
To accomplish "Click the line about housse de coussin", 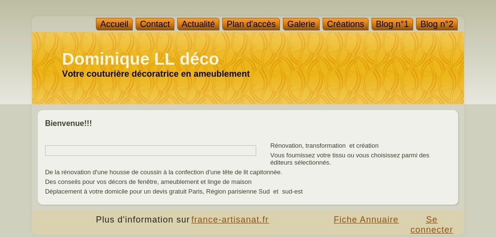I will (x=164, y=172).
